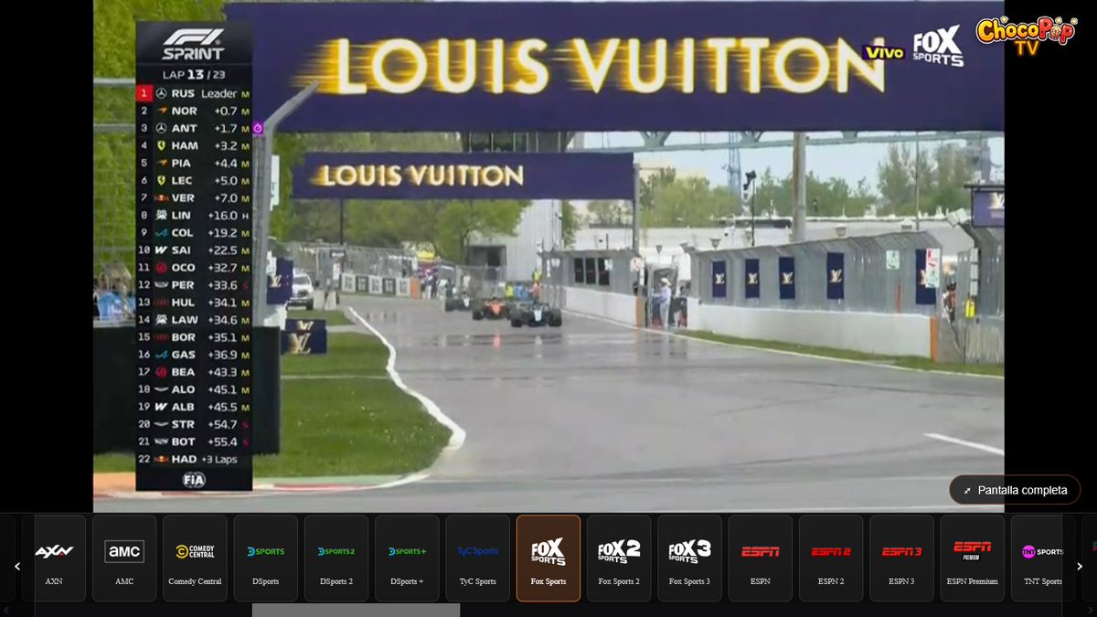Switch to the AMC channel
This screenshot has width=1097, height=617.
124,558
